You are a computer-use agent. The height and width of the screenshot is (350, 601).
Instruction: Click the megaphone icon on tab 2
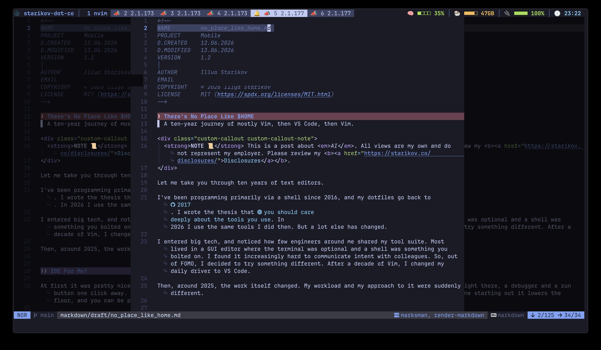(117, 13)
